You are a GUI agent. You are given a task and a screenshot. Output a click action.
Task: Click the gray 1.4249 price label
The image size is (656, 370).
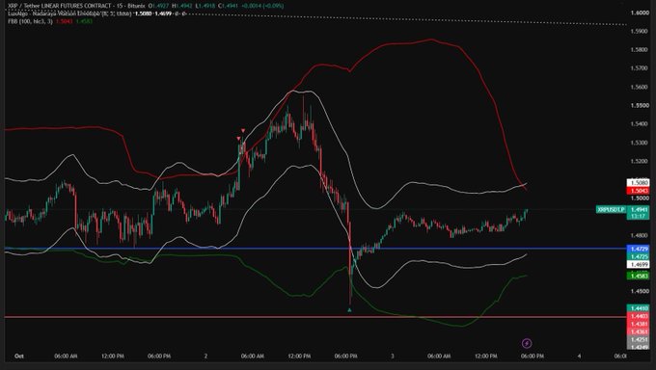coord(639,347)
